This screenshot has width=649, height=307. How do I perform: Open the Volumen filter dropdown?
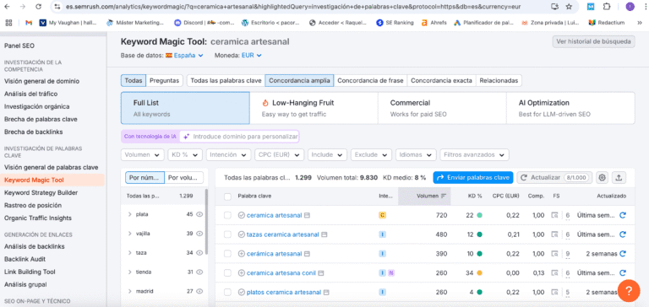pyautogui.click(x=142, y=155)
